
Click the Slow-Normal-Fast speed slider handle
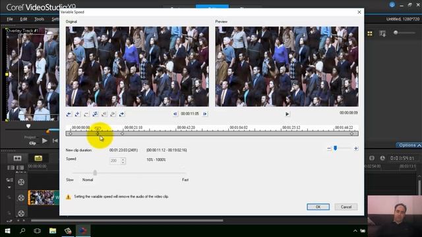[95, 172]
